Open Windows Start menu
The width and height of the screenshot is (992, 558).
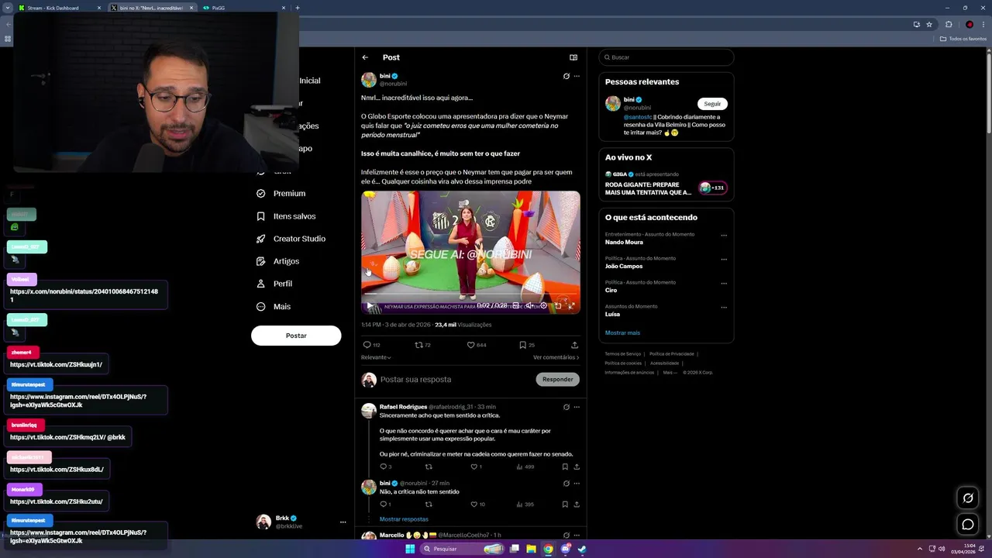410,549
